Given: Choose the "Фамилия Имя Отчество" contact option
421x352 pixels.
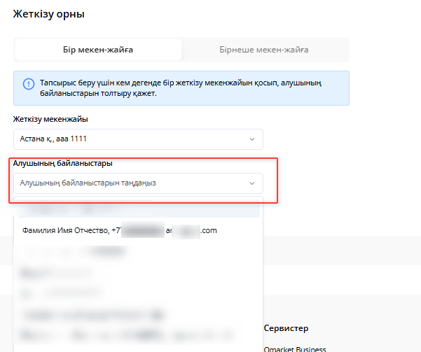Looking at the screenshot, I should tap(119, 230).
